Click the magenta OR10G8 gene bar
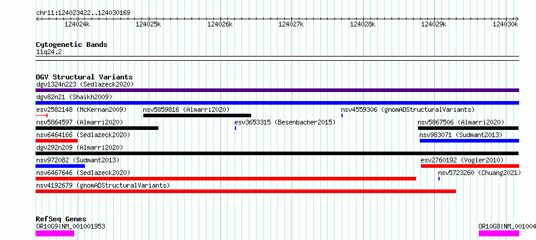 (499, 233)
